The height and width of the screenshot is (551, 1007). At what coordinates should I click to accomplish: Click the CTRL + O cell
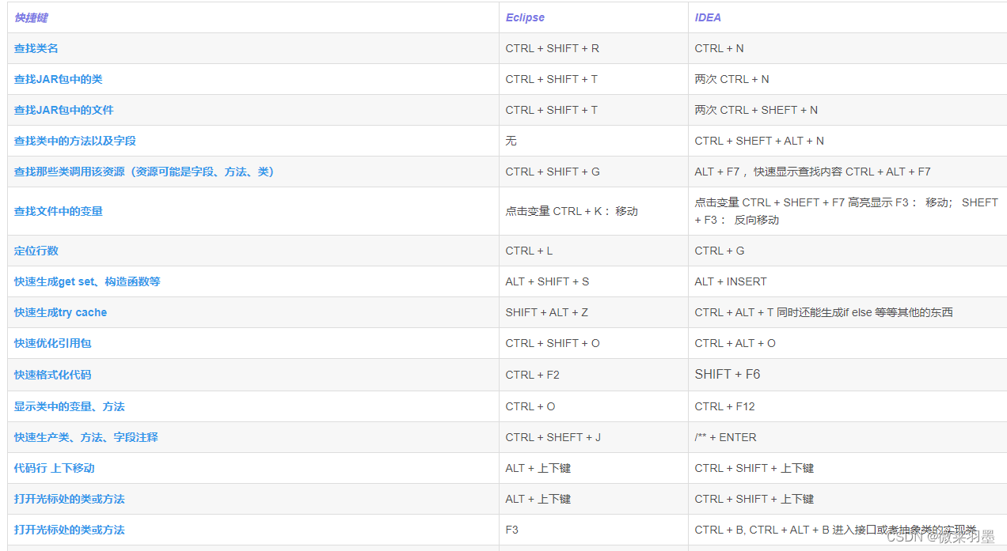point(530,406)
